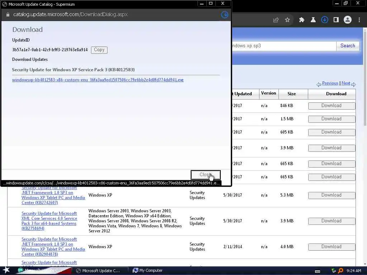Click the Search button
367x275 pixels.
click(348, 46)
